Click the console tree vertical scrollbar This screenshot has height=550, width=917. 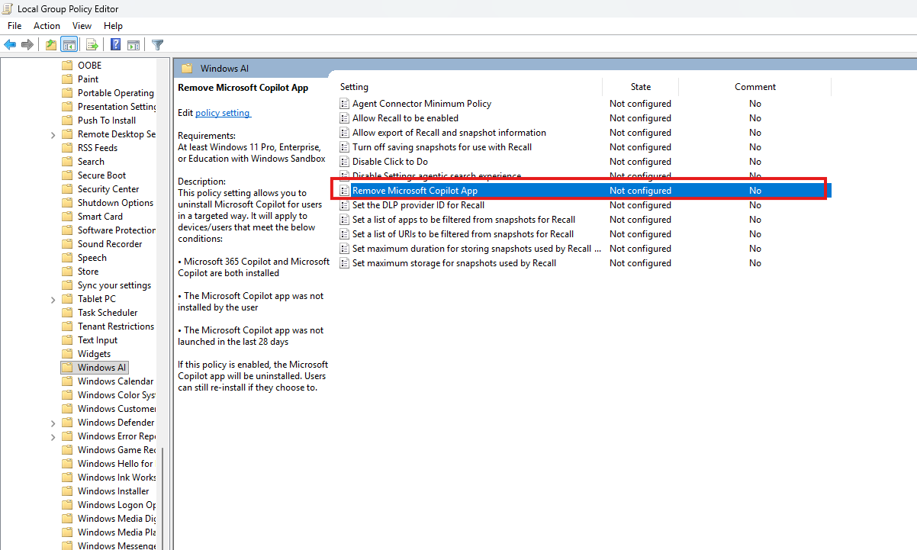(161, 305)
